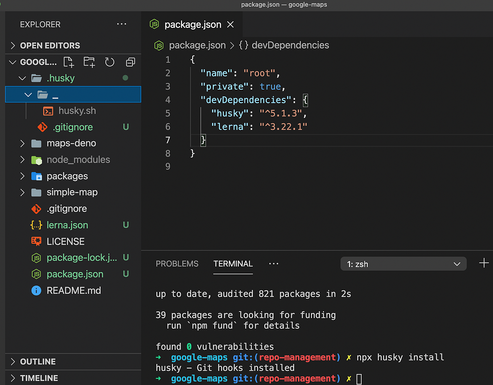Click the terminal prompt cursor

[x=359, y=379]
